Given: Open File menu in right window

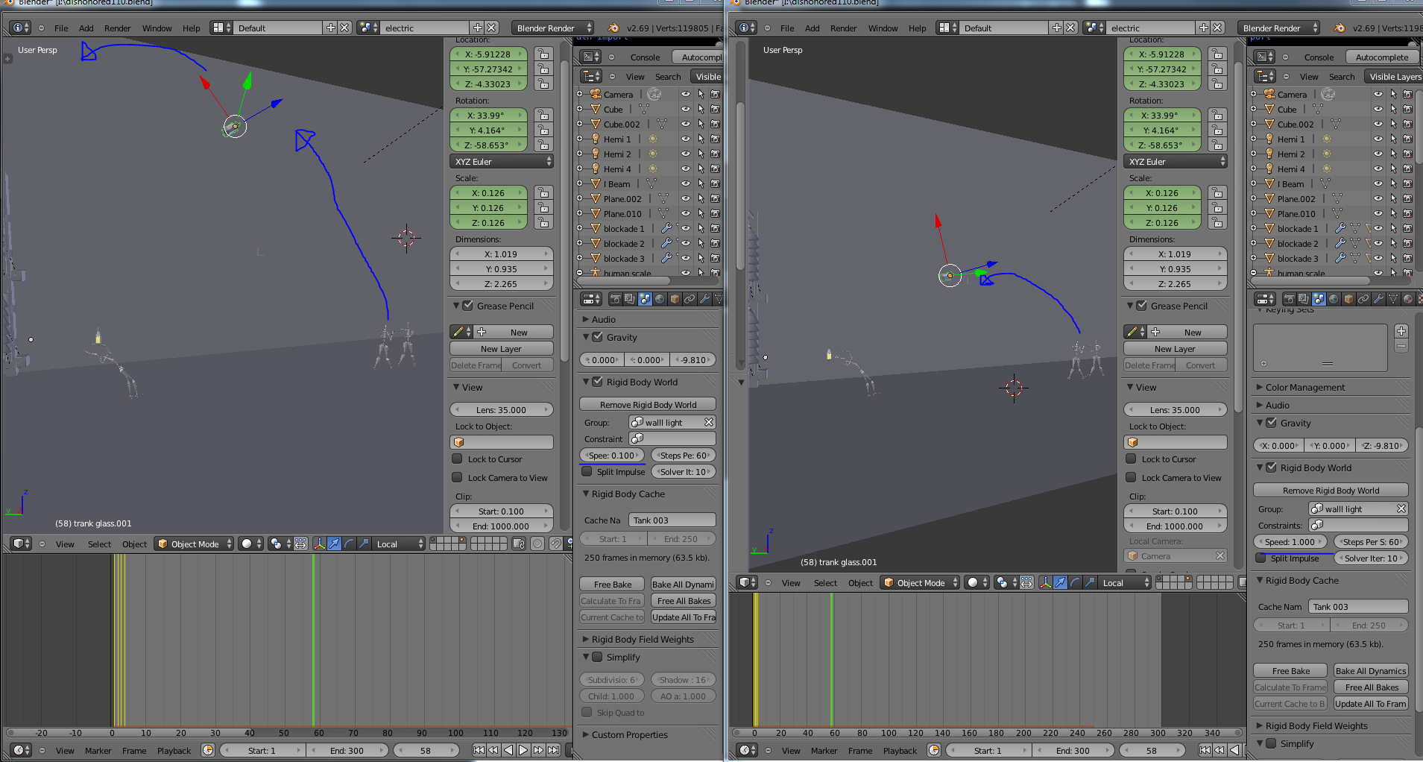Looking at the screenshot, I should pos(787,28).
